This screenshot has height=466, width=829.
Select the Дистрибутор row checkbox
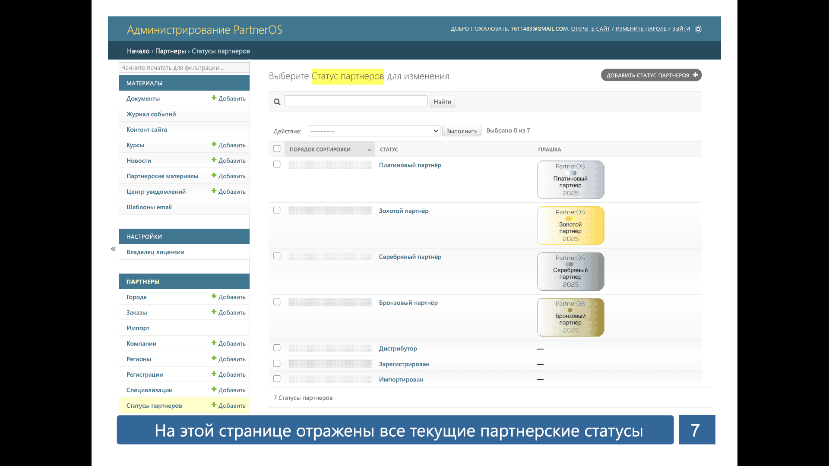[x=277, y=348]
